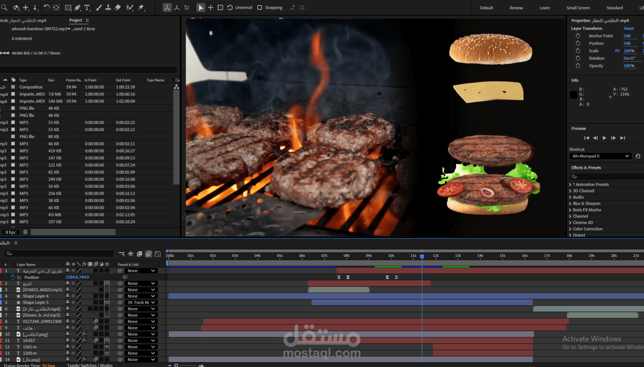Select the Orbit camera tool
This screenshot has width=644, height=367.
pyautogui.click(x=16, y=8)
